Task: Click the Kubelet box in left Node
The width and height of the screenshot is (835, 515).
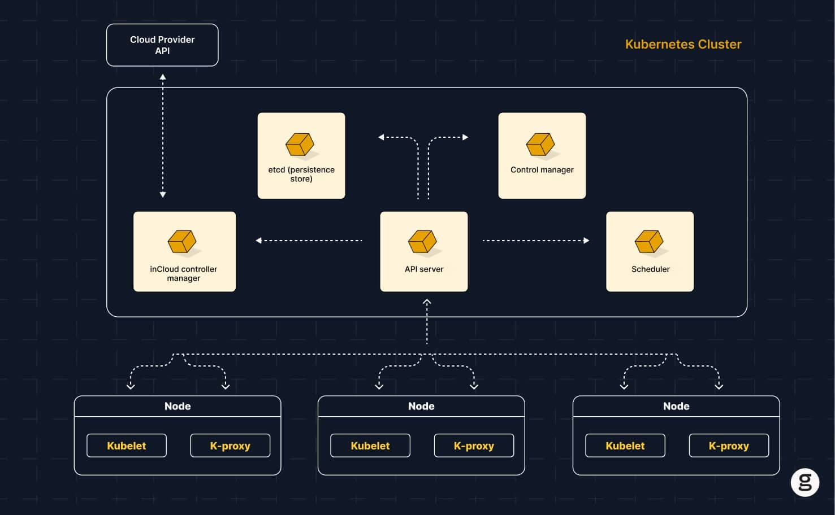Action: coord(127,446)
